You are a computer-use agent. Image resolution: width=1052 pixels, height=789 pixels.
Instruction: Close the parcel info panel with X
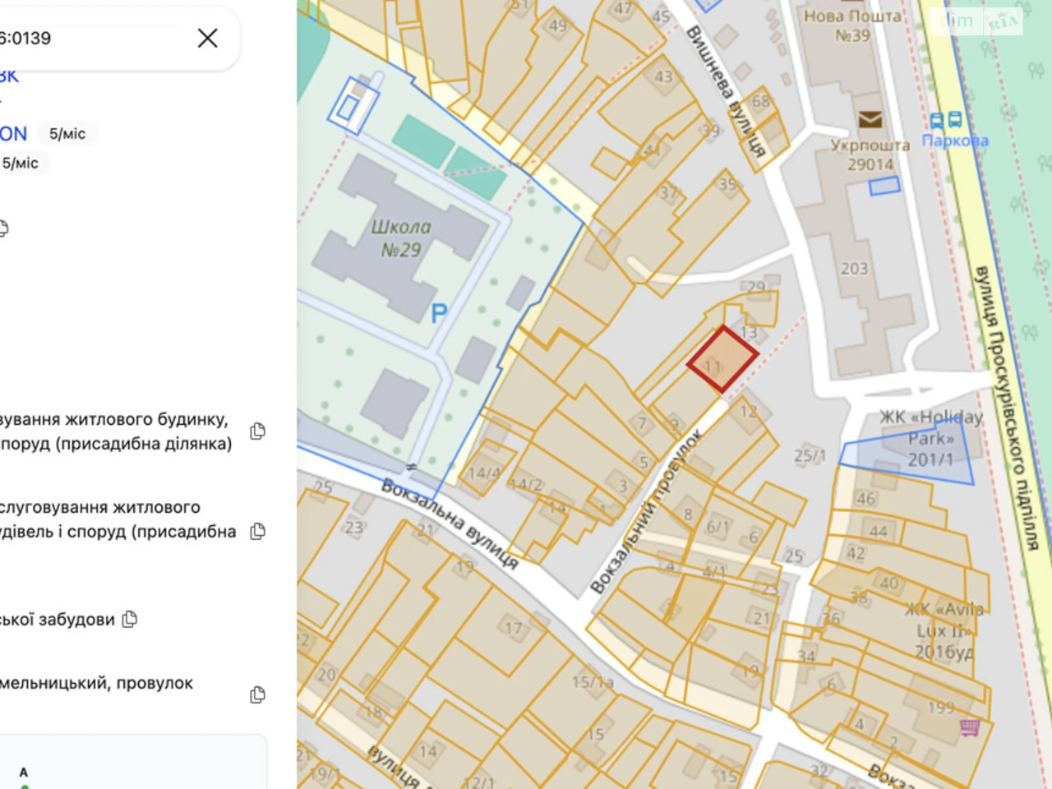coord(208,38)
